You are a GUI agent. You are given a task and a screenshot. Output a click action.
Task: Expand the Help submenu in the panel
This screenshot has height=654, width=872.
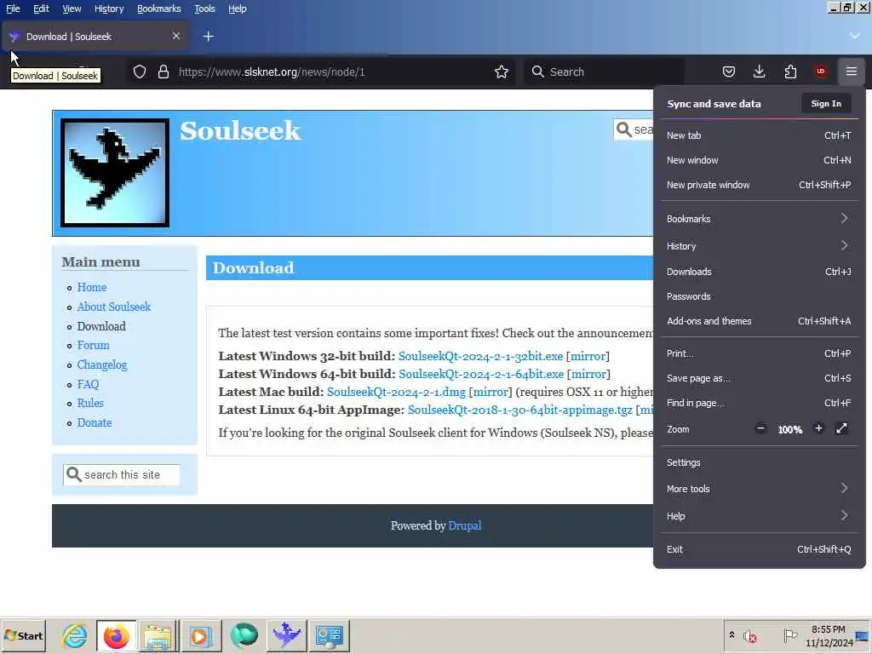(x=759, y=515)
